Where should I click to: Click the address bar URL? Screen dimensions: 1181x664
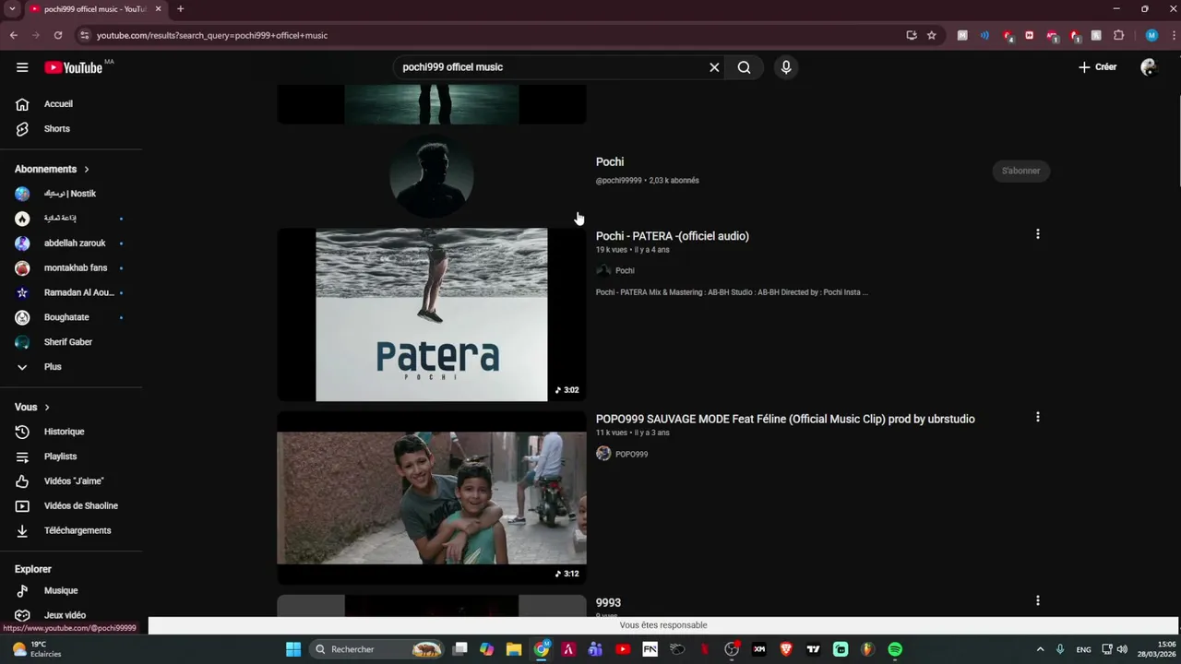coord(212,35)
